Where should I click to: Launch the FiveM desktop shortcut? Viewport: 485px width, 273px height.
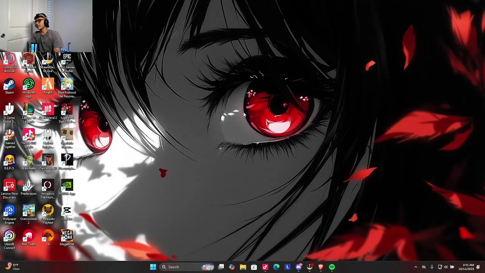(x=48, y=86)
